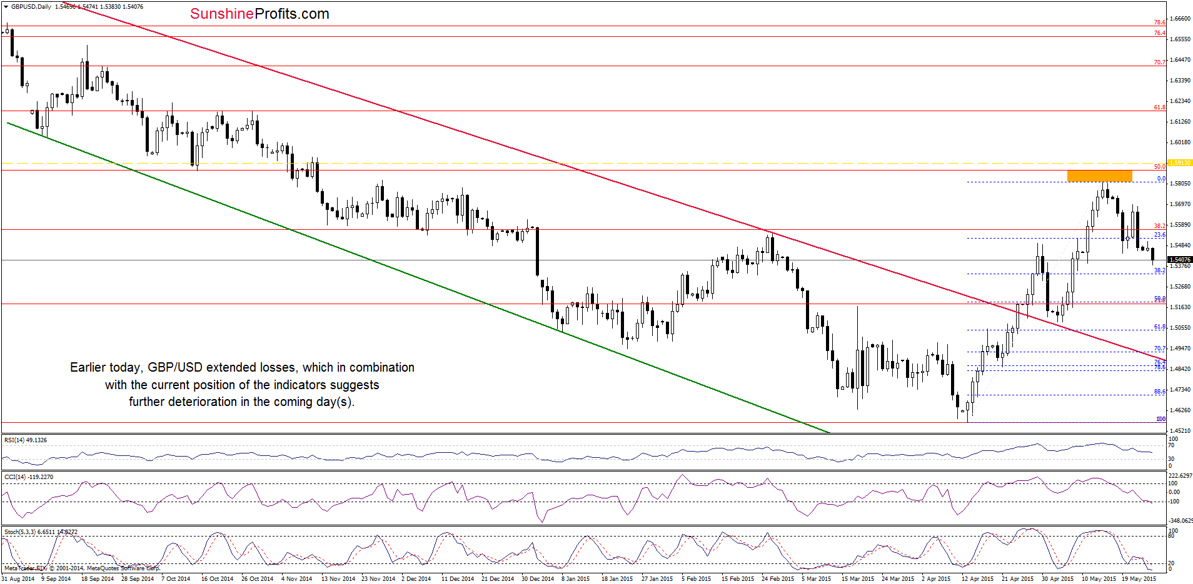The image size is (1193, 584).
Task: Click the blue 23.6 Fibonacci retracement label
Action: coord(1160,235)
